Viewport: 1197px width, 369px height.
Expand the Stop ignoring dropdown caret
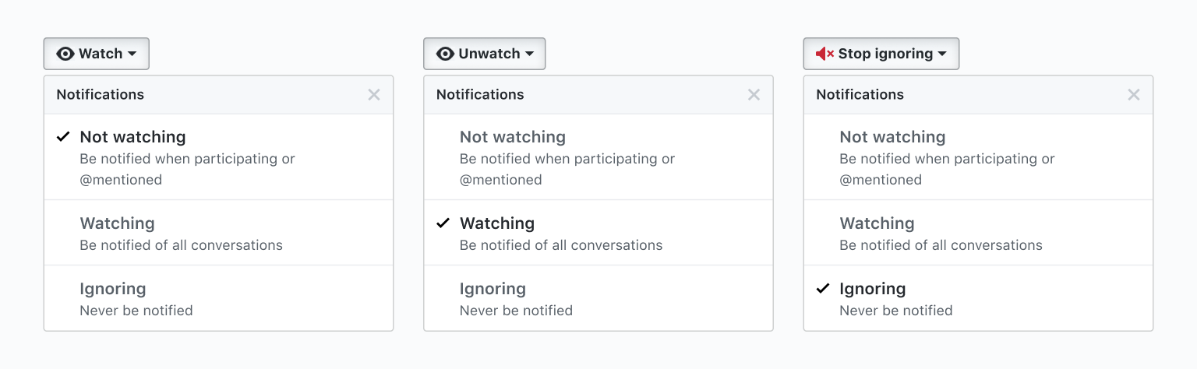pyautogui.click(x=942, y=54)
